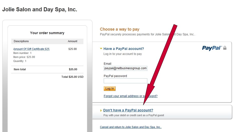Click the gray padlock security icon
Viewport: 235px width, 132px height.
click(225, 48)
